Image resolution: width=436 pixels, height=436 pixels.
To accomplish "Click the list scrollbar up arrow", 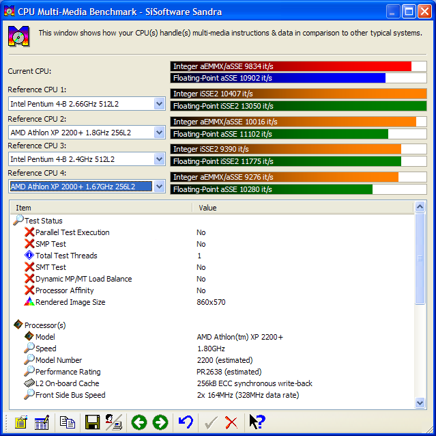I will tap(420, 207).
